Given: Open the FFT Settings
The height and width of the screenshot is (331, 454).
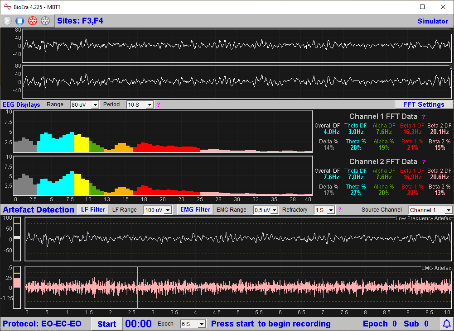Looking at the screenshot, I should [x=423, y=104].
